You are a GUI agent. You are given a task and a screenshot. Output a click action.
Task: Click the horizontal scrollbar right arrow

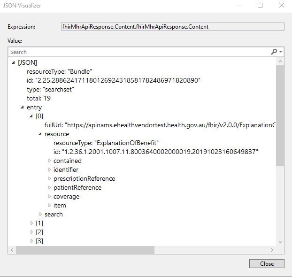coord(273,250)
